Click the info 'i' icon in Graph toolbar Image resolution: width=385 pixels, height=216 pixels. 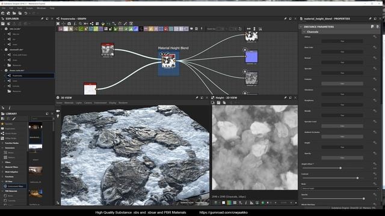click(x=75, y=23)
